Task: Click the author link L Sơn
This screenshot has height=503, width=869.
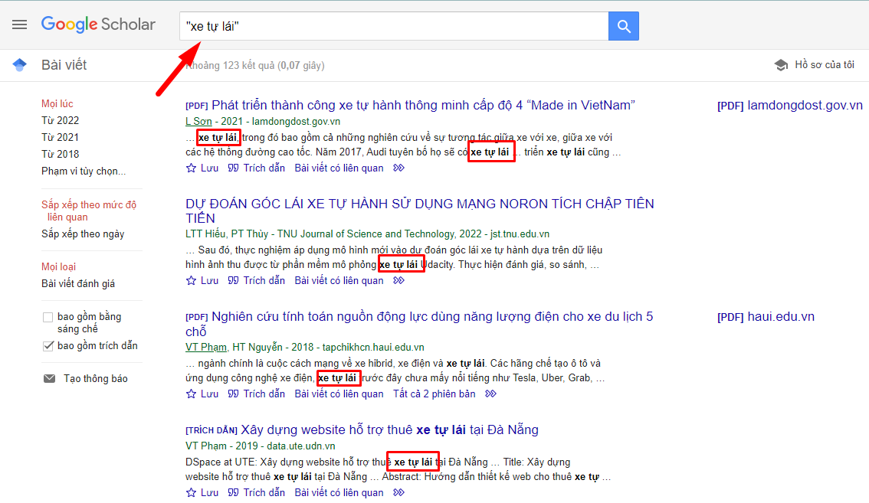Action: 198,121
